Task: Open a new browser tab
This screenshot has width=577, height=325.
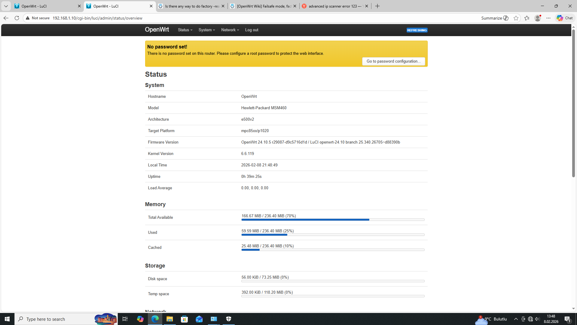Action: (377, 6)
